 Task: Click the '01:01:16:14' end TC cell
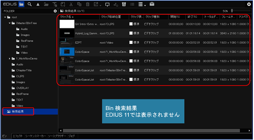coord(193,33)
